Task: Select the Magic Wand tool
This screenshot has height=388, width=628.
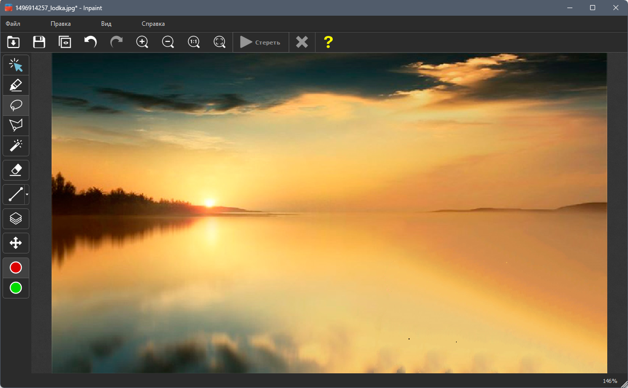Action: [x=16, y=146]
